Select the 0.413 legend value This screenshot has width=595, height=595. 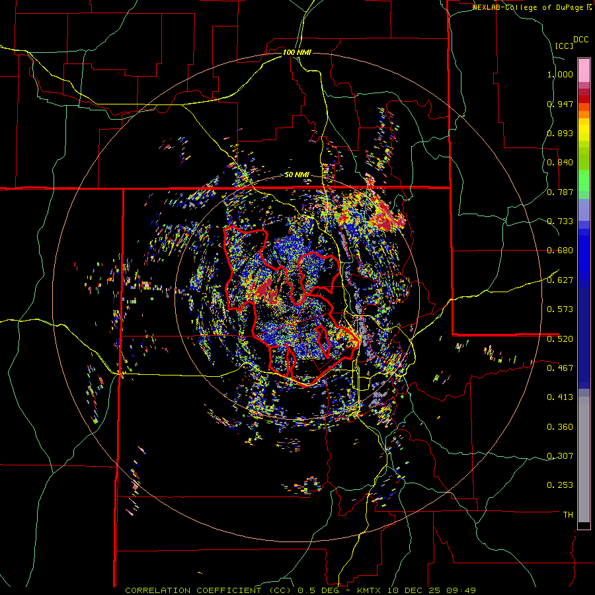click(x=560, y=397)
